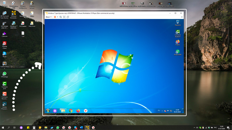
Task: Open the Windows 7 Start orb
Action: pos(48,111)
